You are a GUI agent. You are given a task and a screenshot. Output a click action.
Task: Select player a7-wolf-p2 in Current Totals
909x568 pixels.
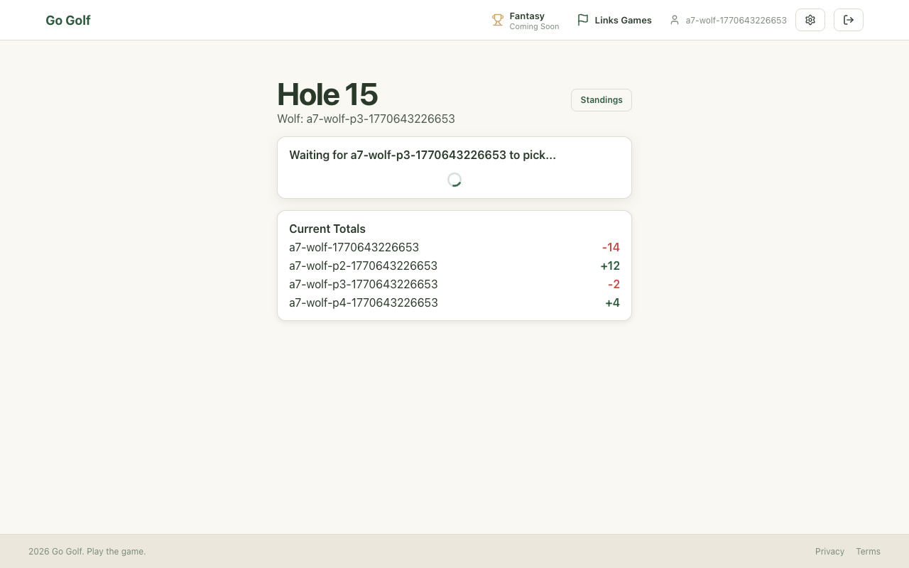(363, 266)
